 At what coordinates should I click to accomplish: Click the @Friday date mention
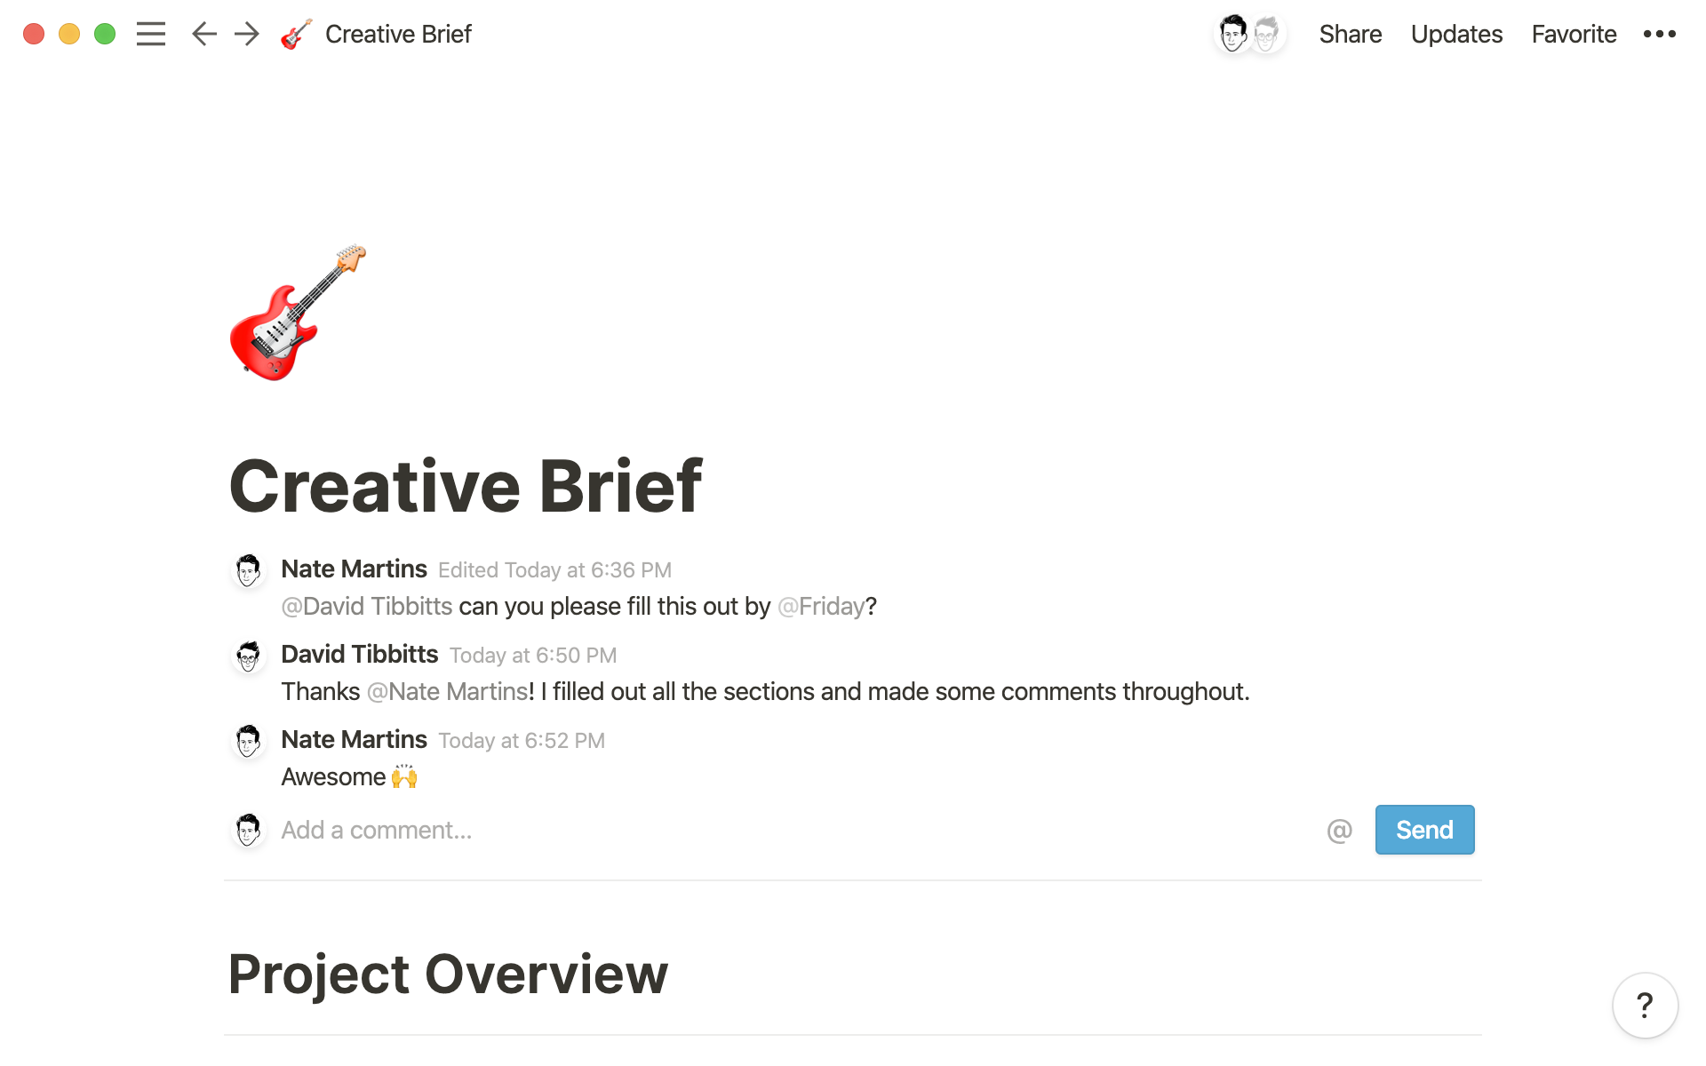[822, 606]
